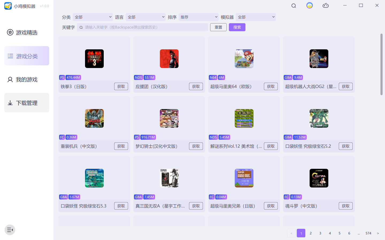Screen dimensions: 385x240
Task: Click 获取 for 魂斗罗（中文版）
Action: click(346, 206)
